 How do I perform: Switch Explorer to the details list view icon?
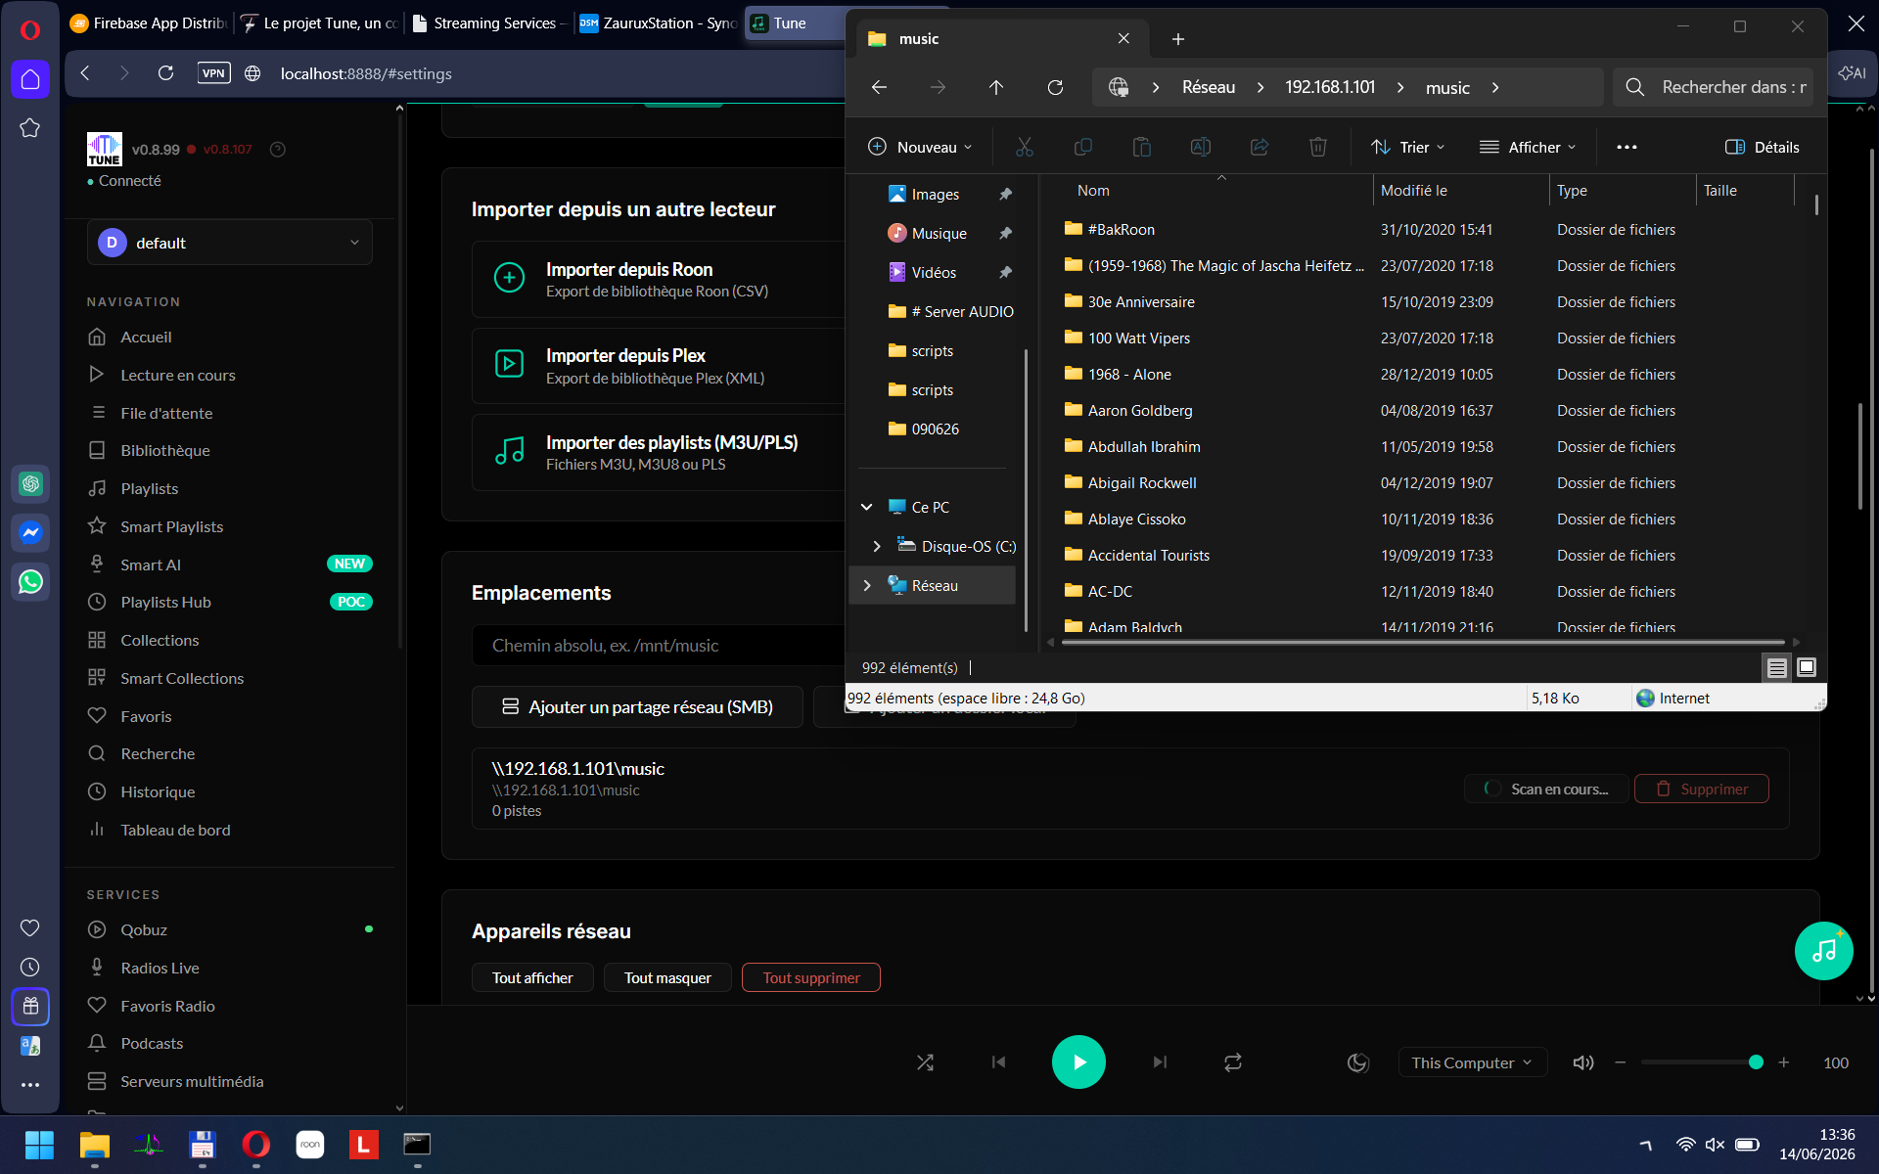point(1777,667)
